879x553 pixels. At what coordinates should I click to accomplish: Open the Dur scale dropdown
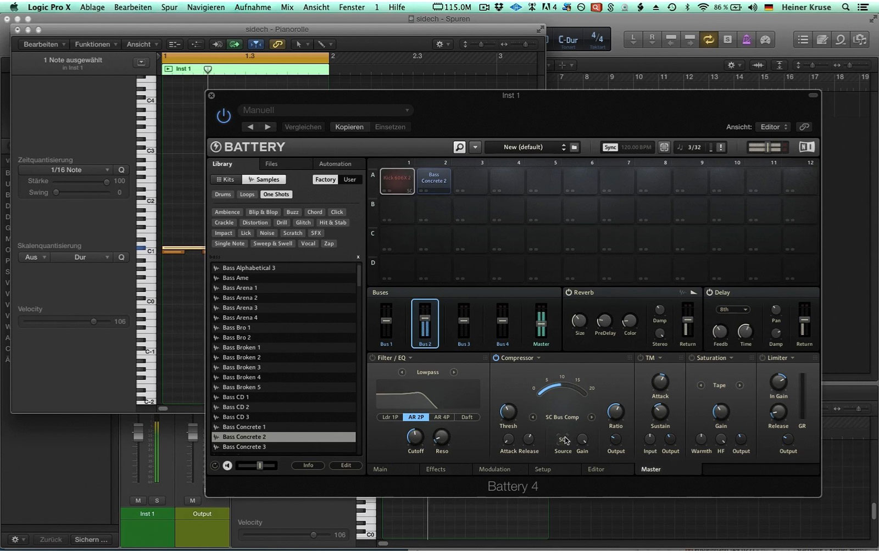coord(81,257)
